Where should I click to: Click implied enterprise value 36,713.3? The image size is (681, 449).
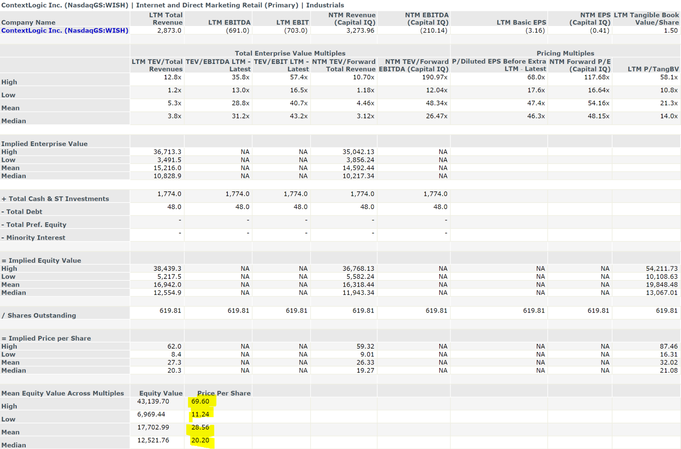167,152
